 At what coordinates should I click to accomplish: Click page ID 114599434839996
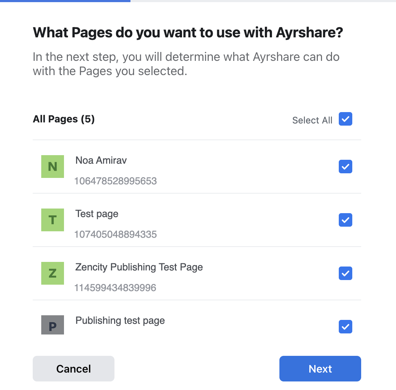[115, 288]
